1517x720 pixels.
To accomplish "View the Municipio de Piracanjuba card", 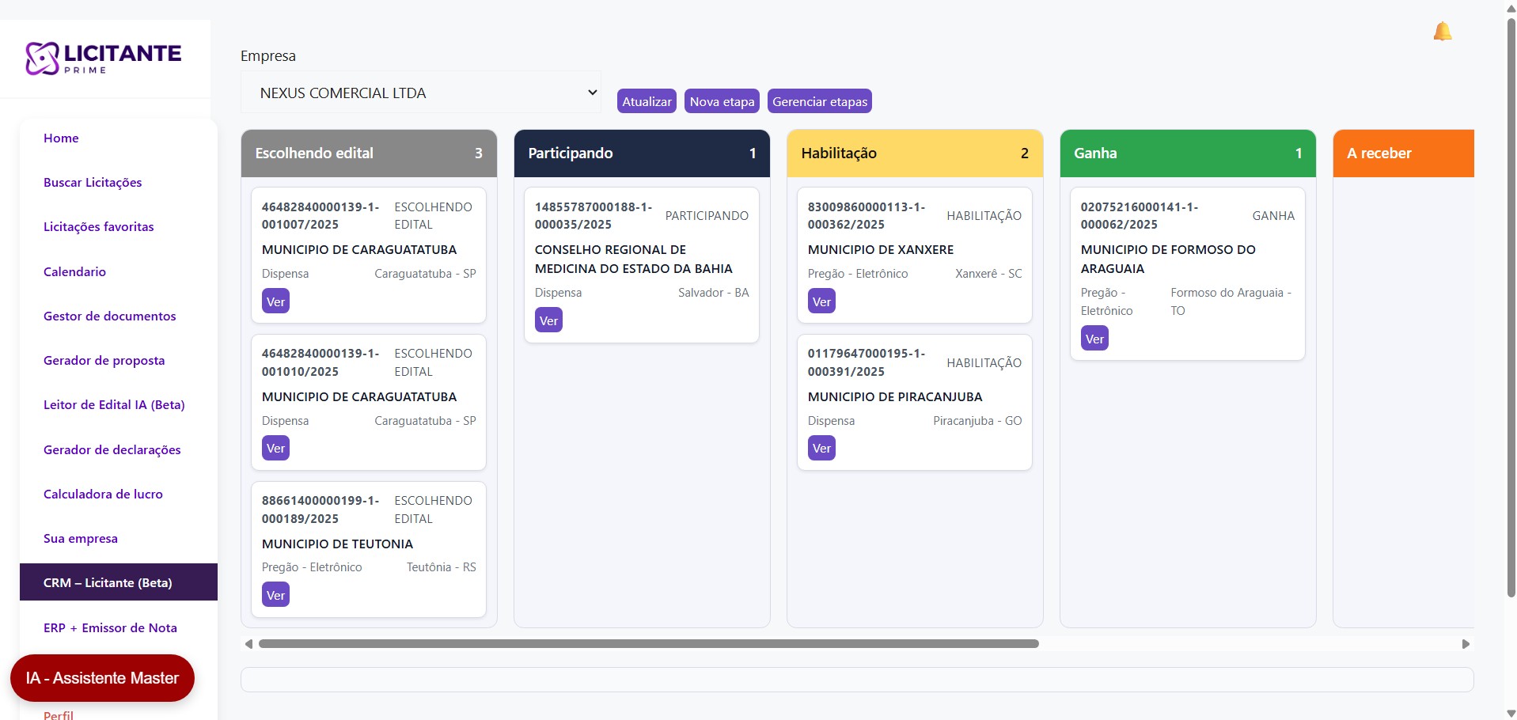I will click(x=821, y=449).
